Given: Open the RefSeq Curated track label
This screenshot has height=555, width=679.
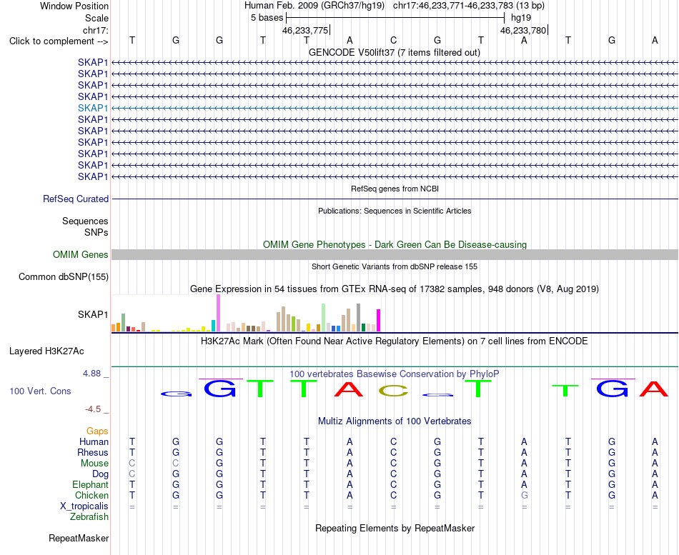Looking at the screenshot, I should pos(76,199).
